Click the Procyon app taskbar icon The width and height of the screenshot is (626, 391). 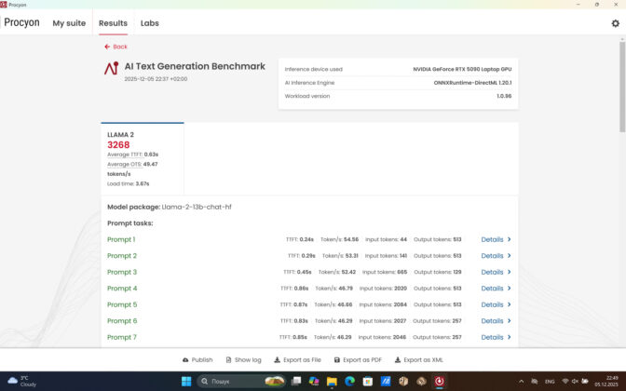click(x=439, y=381)
